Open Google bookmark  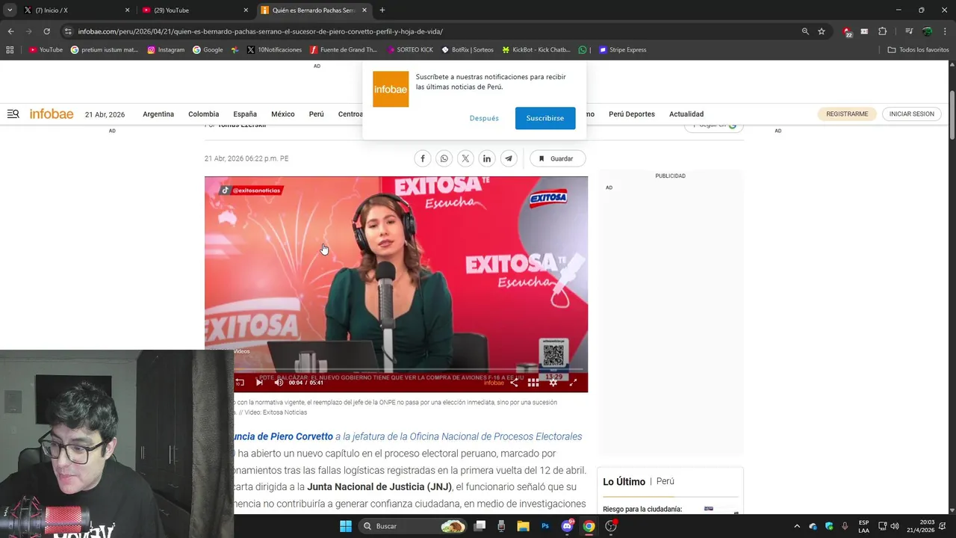click(208, 49)
